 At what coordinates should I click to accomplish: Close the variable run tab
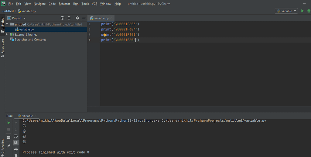click(x=36, y=116)
